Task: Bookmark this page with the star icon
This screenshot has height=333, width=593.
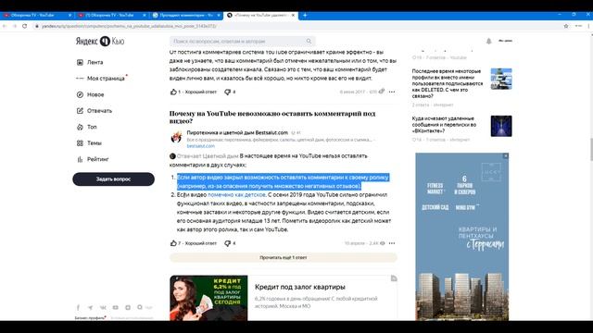Action: coord(566,26)
